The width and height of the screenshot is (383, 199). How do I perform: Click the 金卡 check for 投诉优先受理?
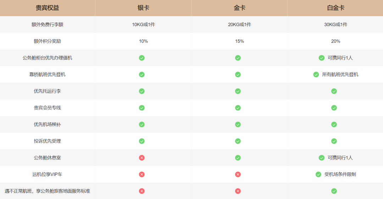pyautogui.click(x=238, y=141)
